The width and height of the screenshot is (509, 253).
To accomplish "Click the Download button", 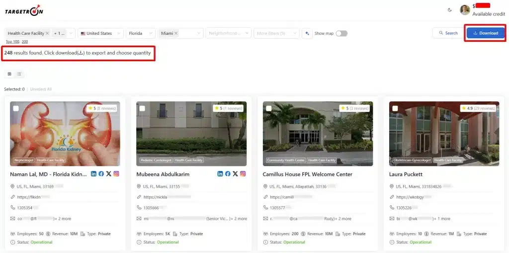I will pos(486,33).
